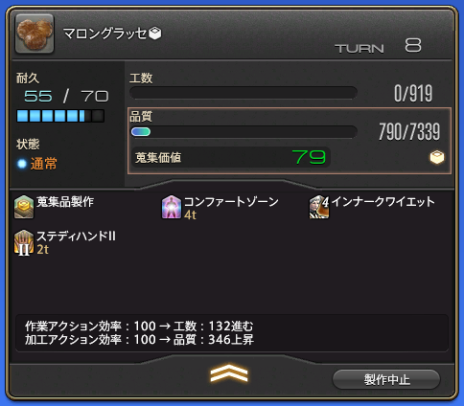Click the blue 通常 condition orb
Image resolution: width=464 pixels, height=406 pixels.
(22, 164)
